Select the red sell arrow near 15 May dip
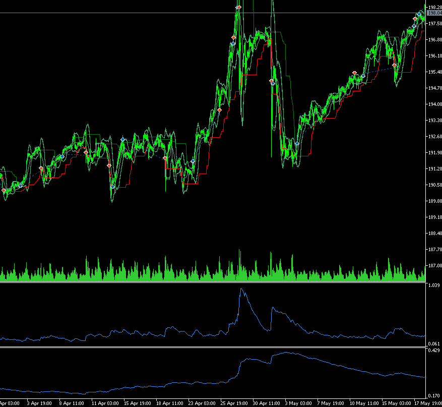 click(x=394, y=65)
